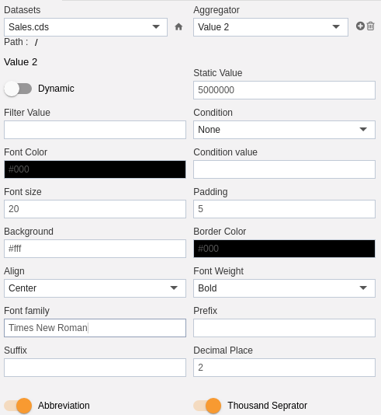This screenshot has width=381, height=415.
Task: Focus the Static Value field 5000000
Action: tap(284, 90)
